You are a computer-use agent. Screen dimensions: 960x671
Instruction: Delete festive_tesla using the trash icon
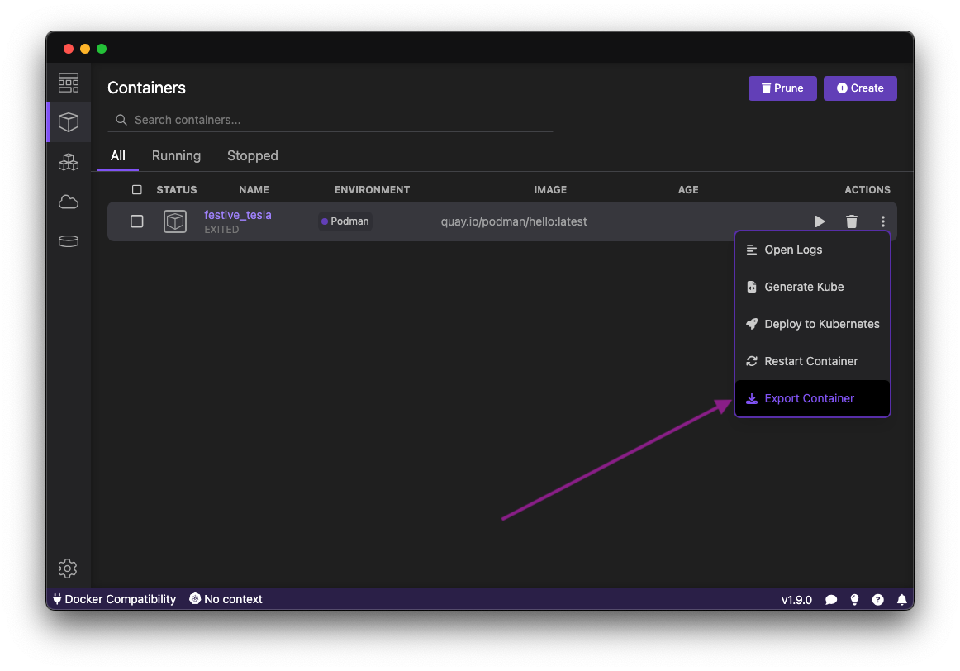[851, 221]
